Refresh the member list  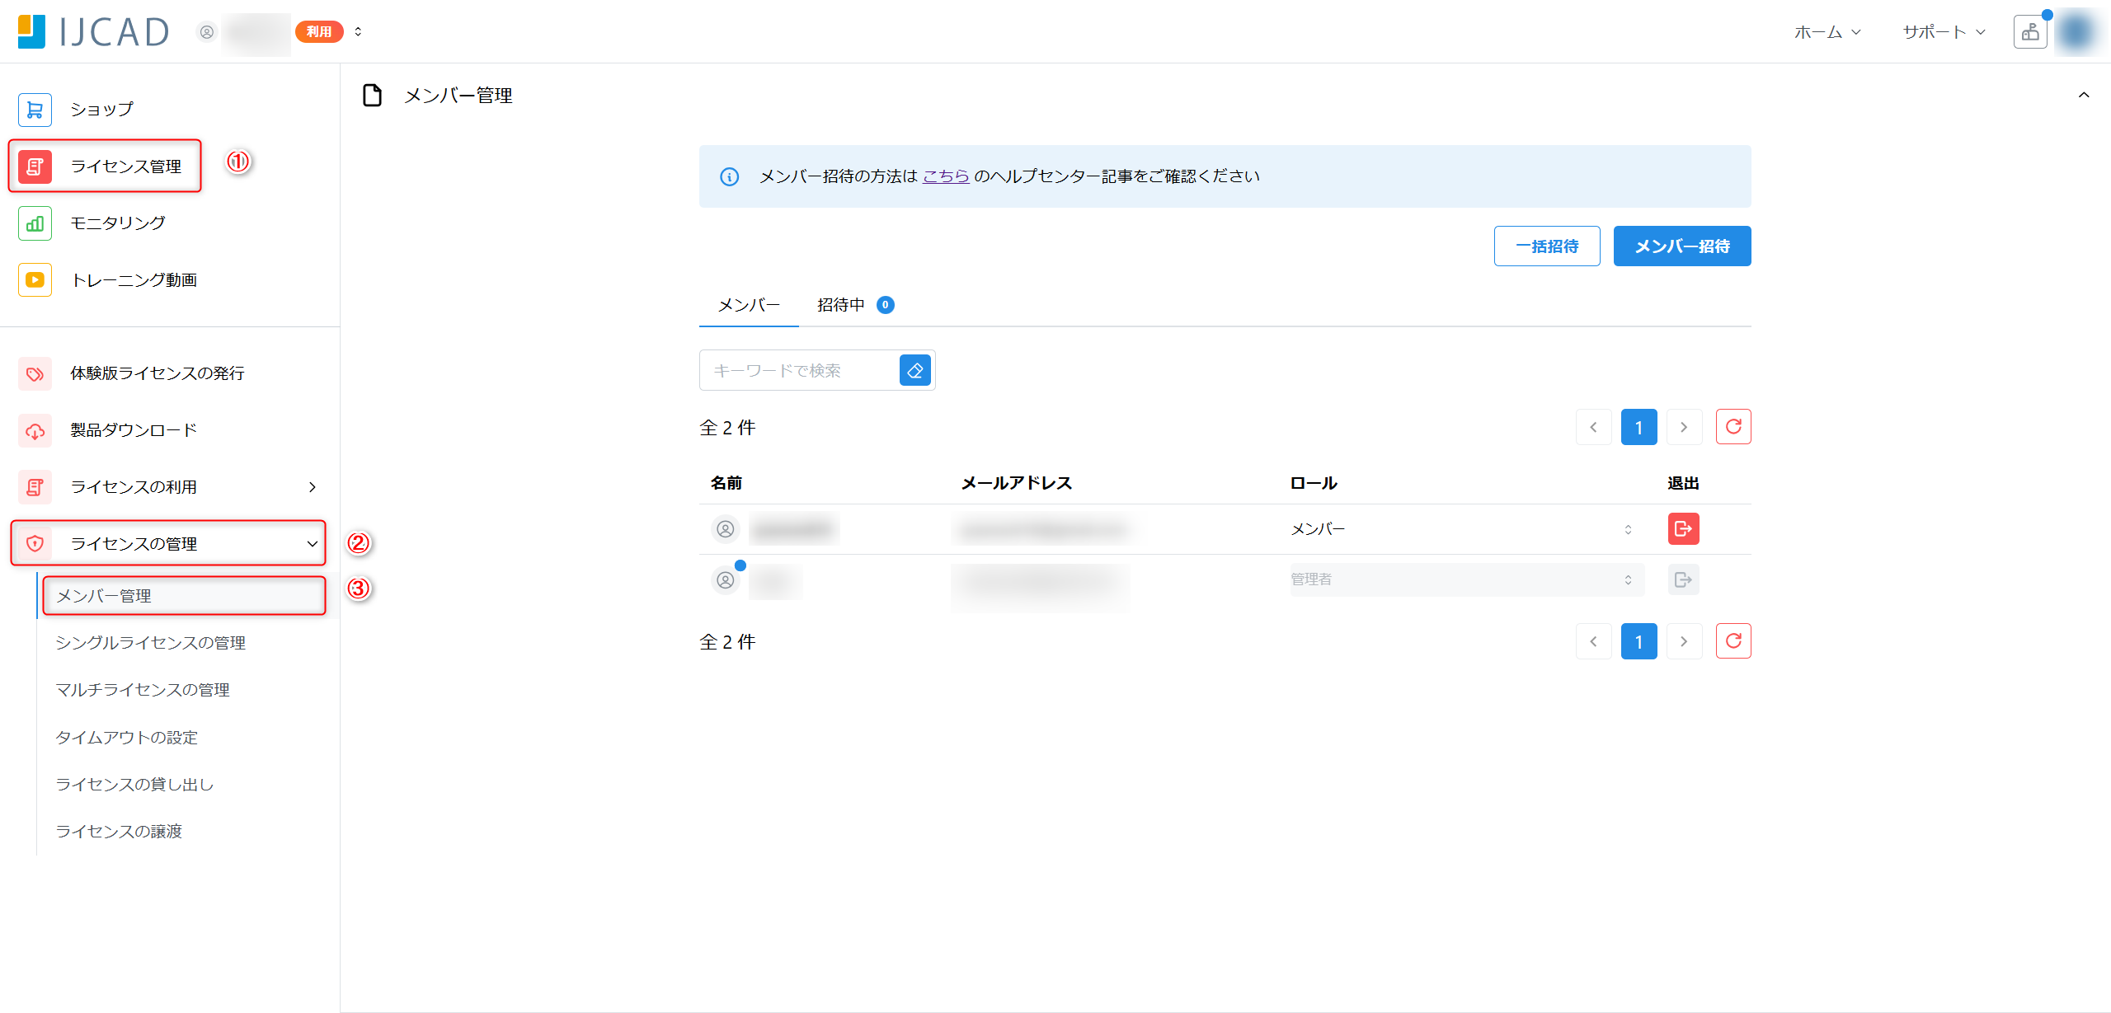click(x=1733, y=426)
